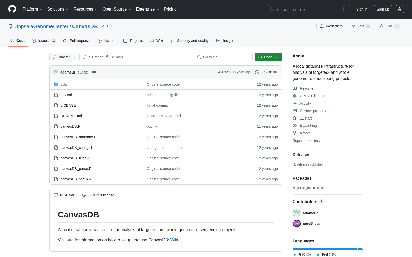Click adameur avatar in latest commit row
The width and height of the screenshot is (412, 257).
click(x=56, y=72)
